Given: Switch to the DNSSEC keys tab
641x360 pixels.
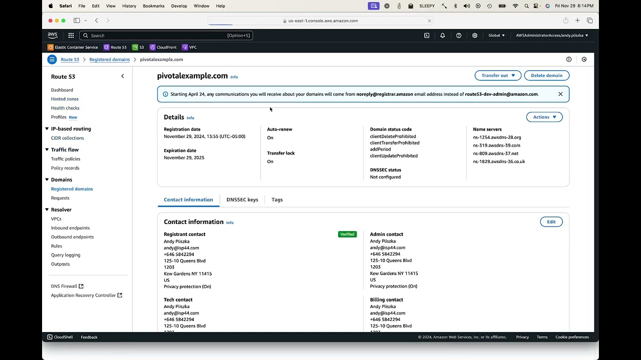Looking at the screenshot, I should [x=242, y=199].
